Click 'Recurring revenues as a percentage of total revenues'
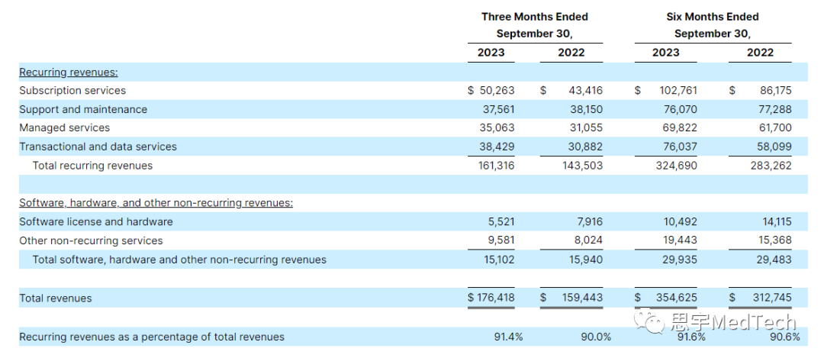824x358 pixels. point(151,337)
